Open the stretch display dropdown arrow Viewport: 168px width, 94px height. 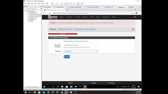click(x=84, y=4)
